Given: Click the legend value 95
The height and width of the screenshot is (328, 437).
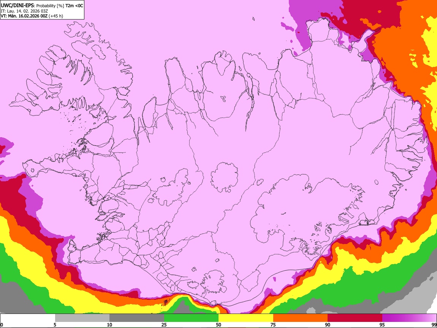Looking at the screenshot, I should coord(382,325).
